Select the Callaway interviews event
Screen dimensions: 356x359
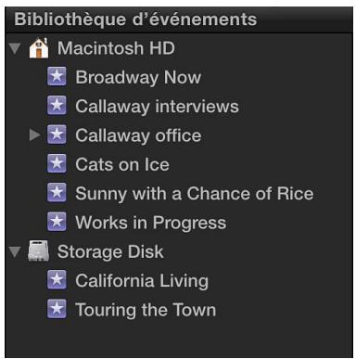[x=158, y=106]
